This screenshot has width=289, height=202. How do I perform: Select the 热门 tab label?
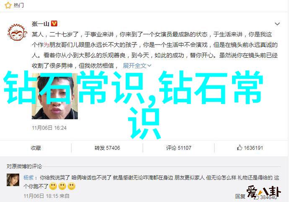pos(18,5)
